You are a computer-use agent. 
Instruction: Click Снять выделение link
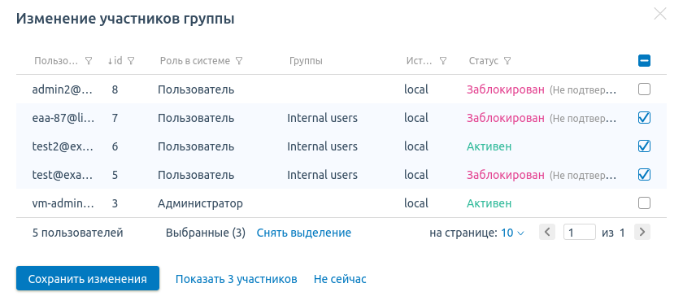304,233
